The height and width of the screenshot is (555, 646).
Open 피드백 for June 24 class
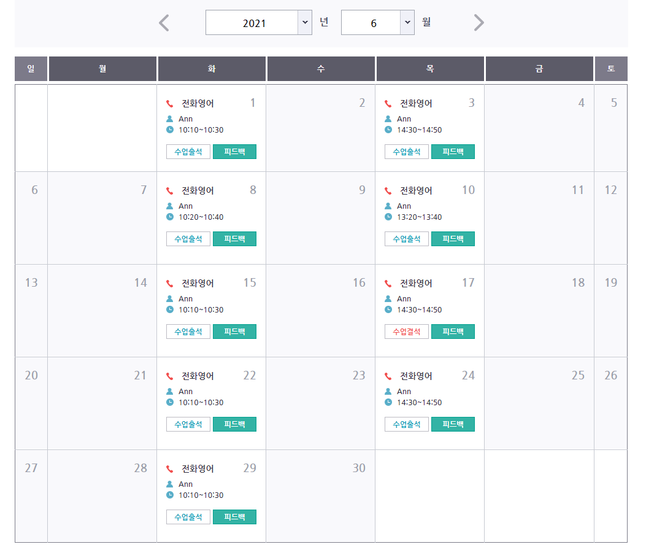click(x=453, y=424)
